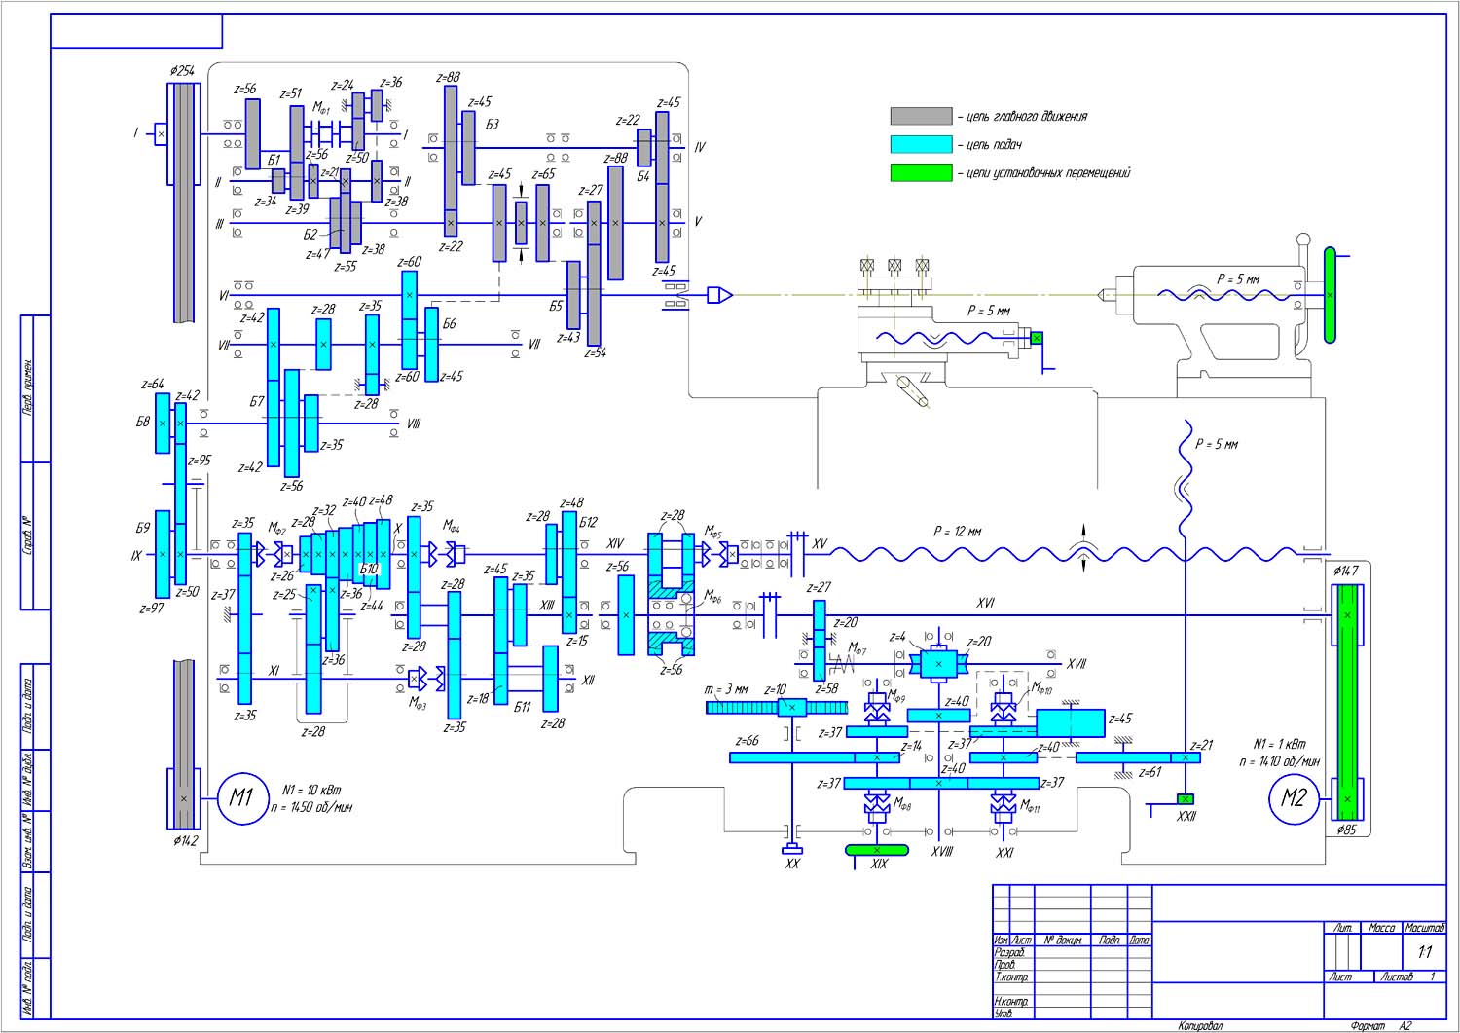Click the empty top-left corner title box
Screen dimensions: 1460x1033
pos(136,31)
